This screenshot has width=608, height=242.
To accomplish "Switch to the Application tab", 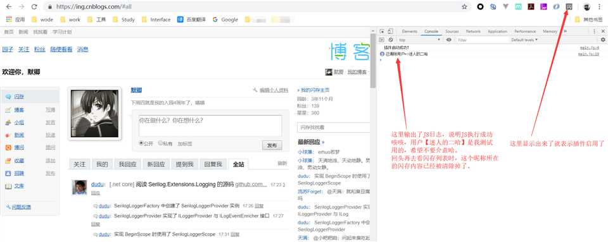I will coord(497,32).
